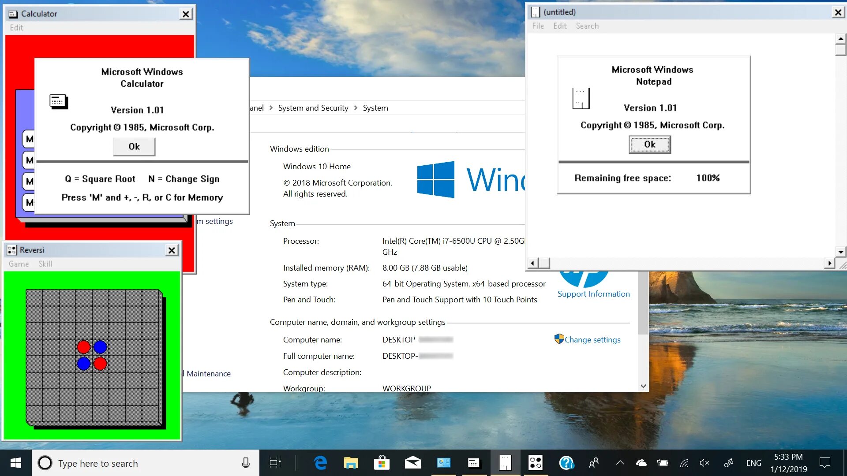The width and height of the screenshot is (847, 476).
Task: Open the Start menu
Action: click(16, 463)
